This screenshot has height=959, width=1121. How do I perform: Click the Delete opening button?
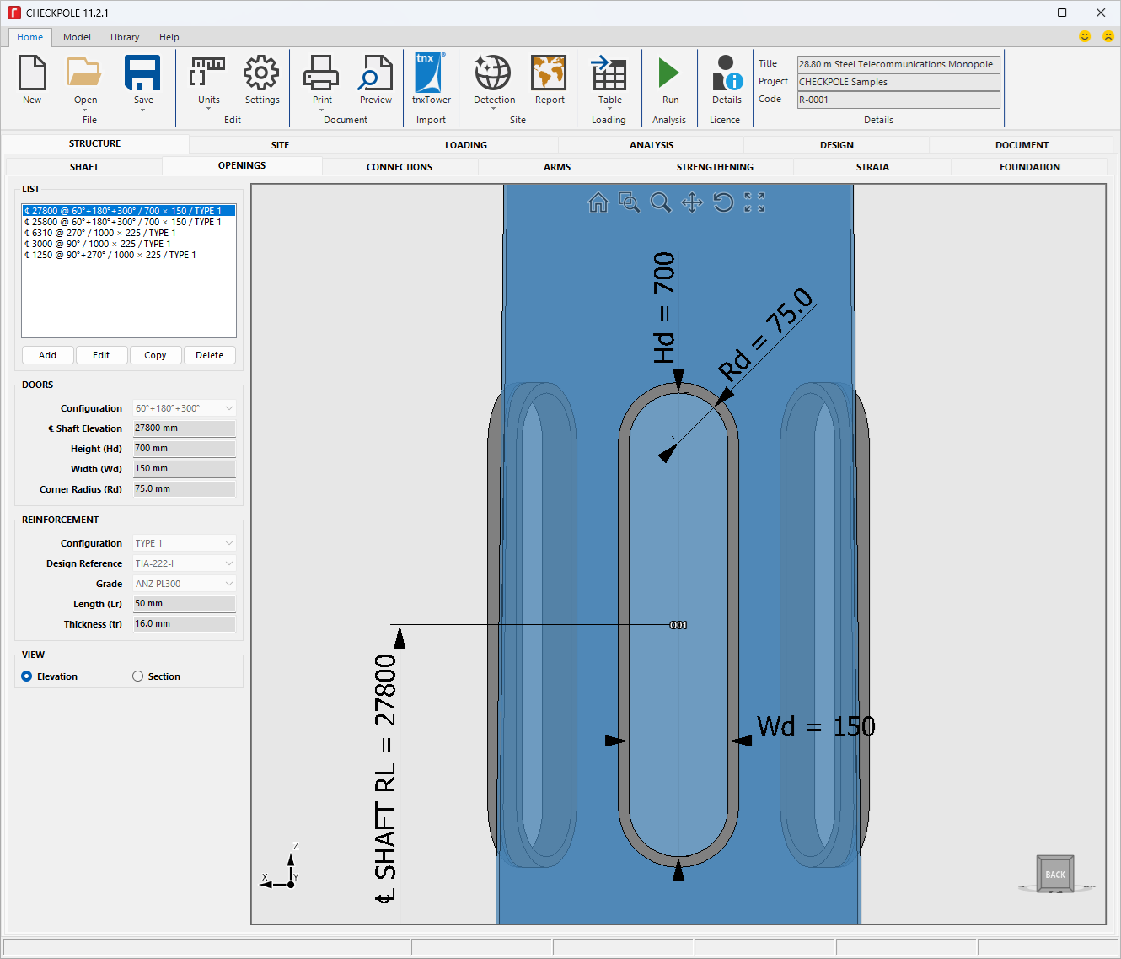209,355
